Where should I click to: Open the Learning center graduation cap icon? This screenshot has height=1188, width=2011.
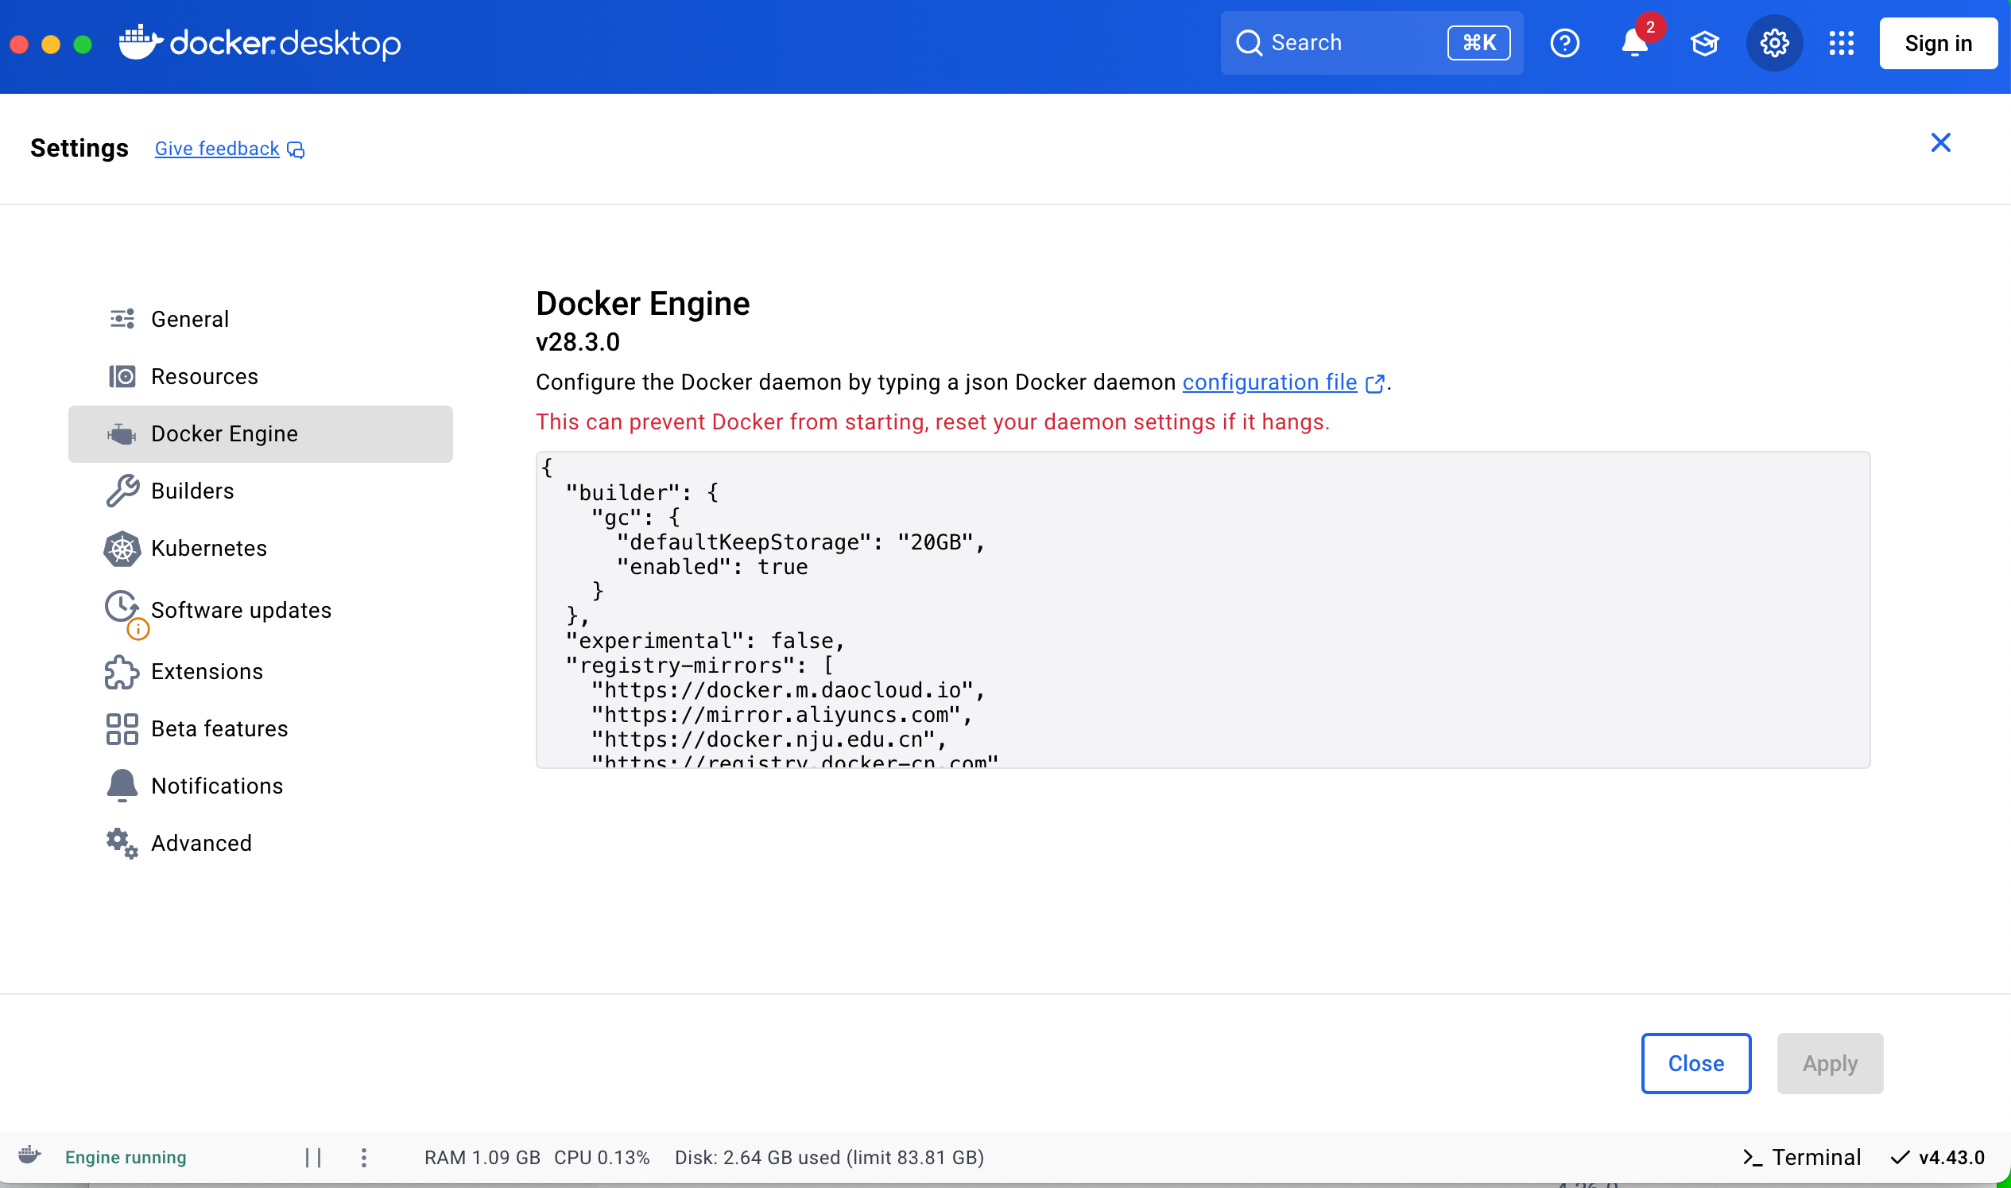click(x=1704, y=43)
